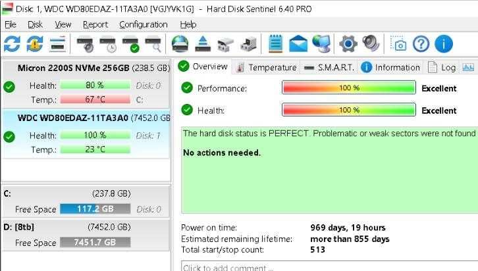The image size is (478, 271).
Task: Open the blue report notepad icon
Action: pos(276,43)
